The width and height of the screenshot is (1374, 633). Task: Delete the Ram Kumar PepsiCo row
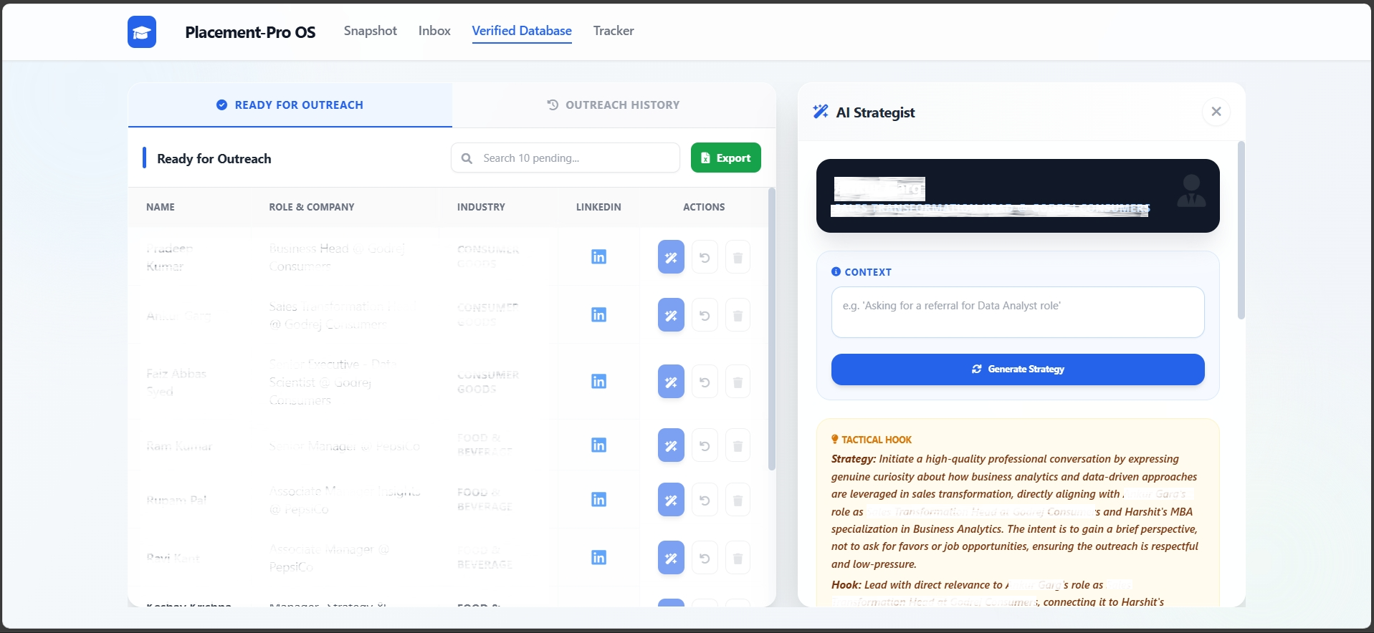tap(738, 446)
